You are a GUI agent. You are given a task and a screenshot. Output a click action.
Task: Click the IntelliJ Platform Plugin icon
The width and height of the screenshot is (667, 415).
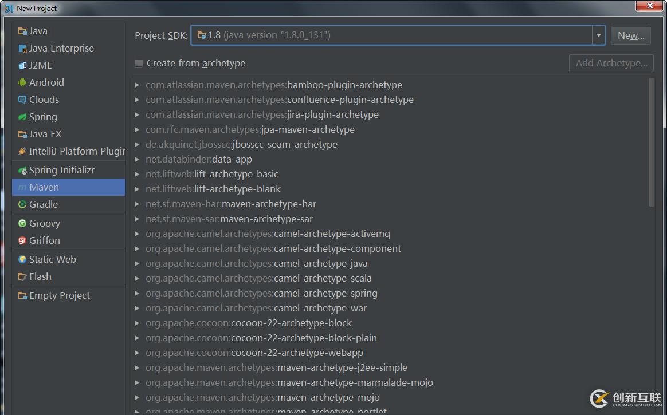pos(22,151)
